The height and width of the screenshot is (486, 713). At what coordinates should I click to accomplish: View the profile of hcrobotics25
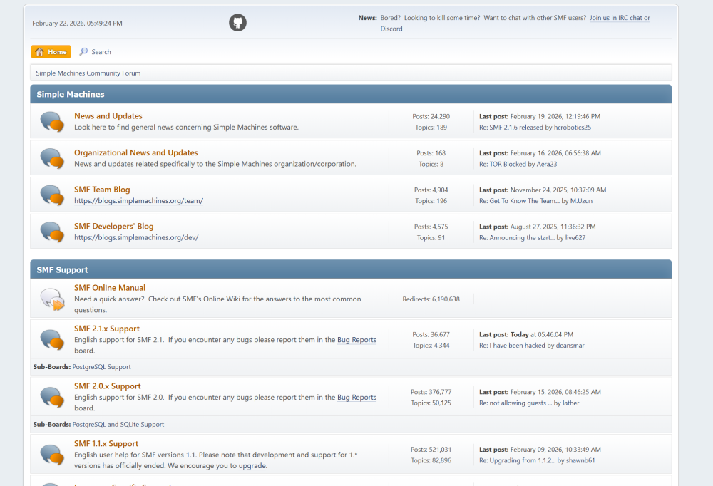click(573, 128)
